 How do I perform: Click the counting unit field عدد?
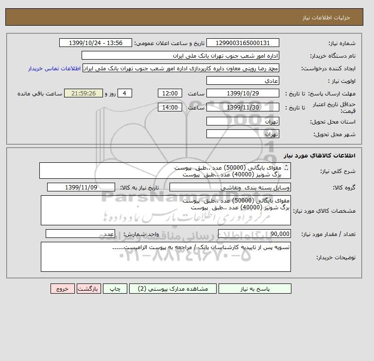coord(80,234)
